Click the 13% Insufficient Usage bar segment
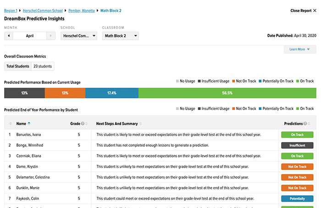 pyautogui.click(x=25, y=93)
